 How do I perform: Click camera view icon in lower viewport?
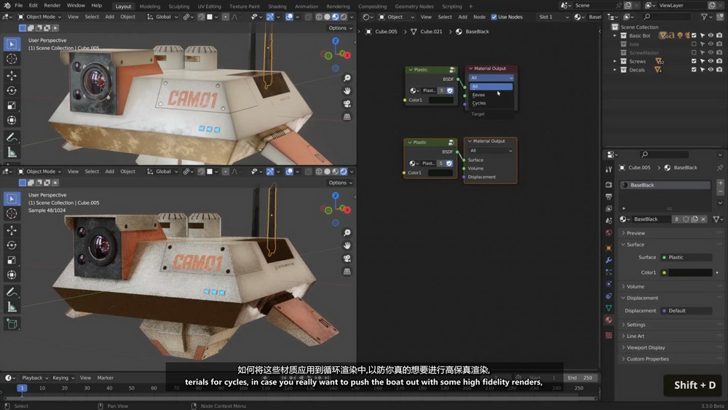347,259
